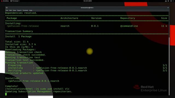Open the View menu

tap(14, 10)
